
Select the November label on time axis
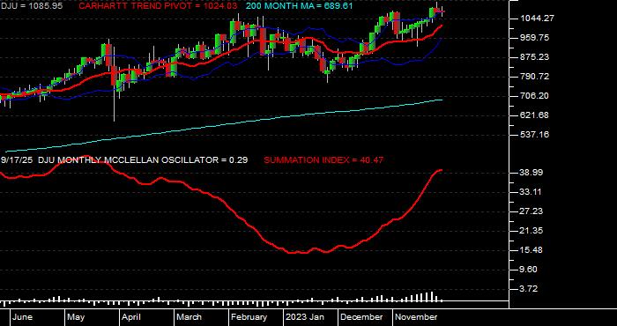(416, 317)
